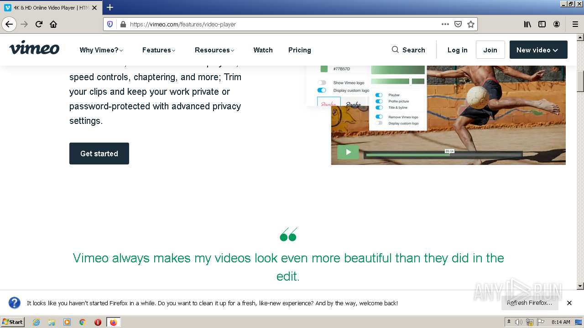Save page to Pocket
Image resolution: width=584 pixels, height=328 pixels.
pos(458,24)
